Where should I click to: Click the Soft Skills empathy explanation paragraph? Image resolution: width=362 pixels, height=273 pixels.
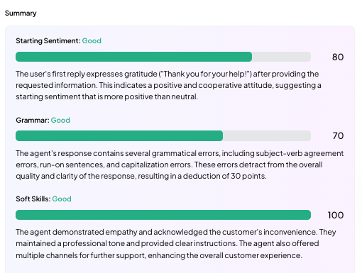coord(176,244)
